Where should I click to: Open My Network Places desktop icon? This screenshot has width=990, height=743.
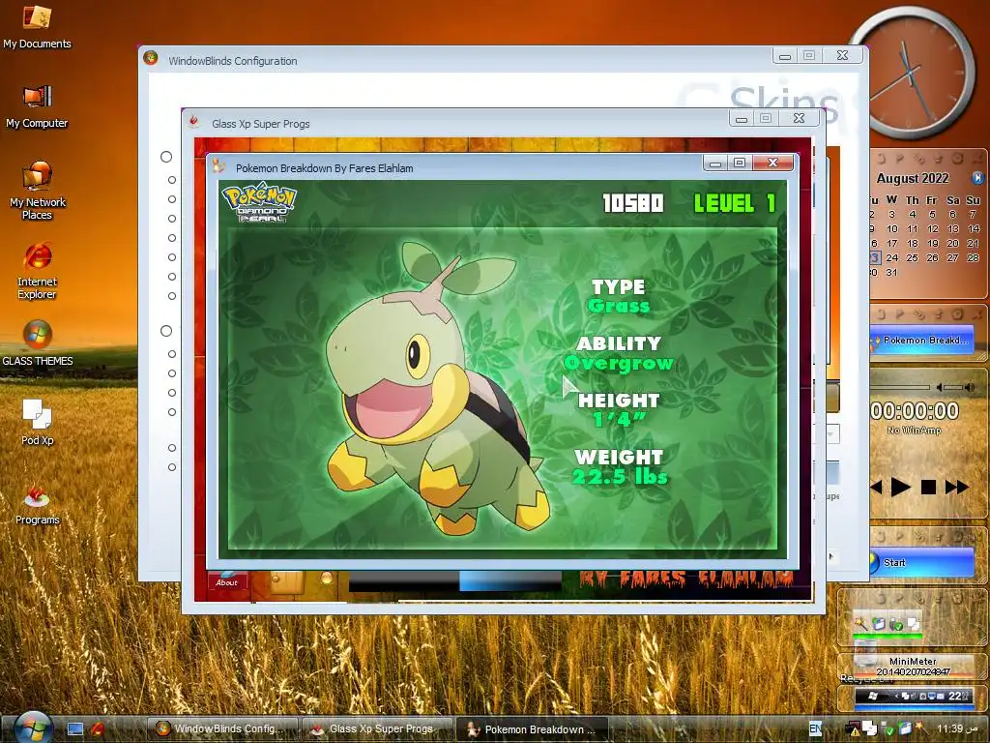[x=38, y=191]
